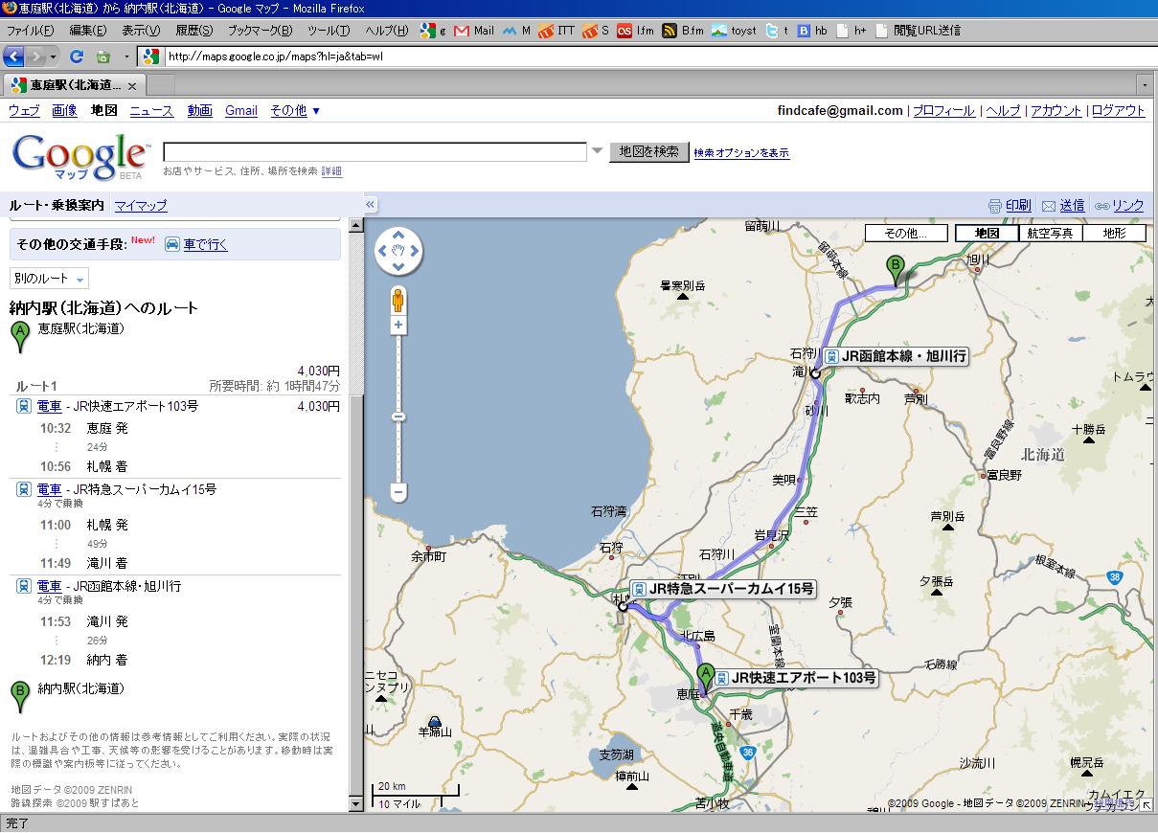Viewport: 1158px width, 833px height.
Task: Zoom in with the plus button
Action: click(x=398, y=326)
